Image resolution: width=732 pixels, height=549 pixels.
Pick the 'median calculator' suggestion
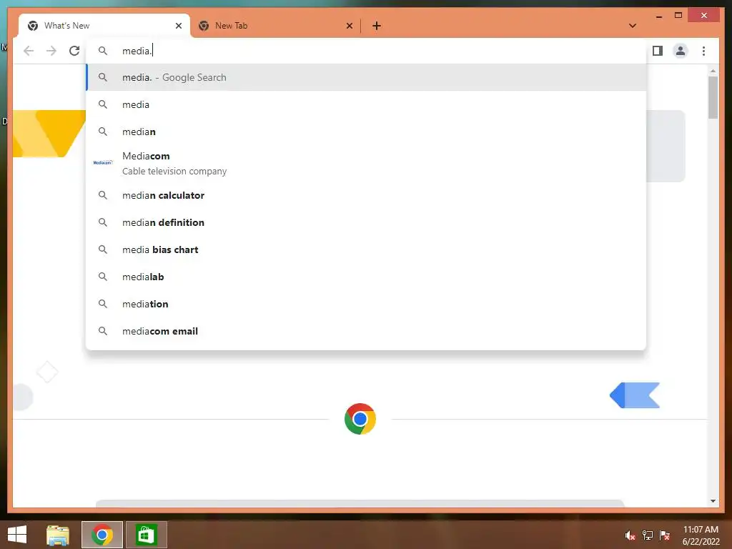pyautogui.click(x=367, y=195)
